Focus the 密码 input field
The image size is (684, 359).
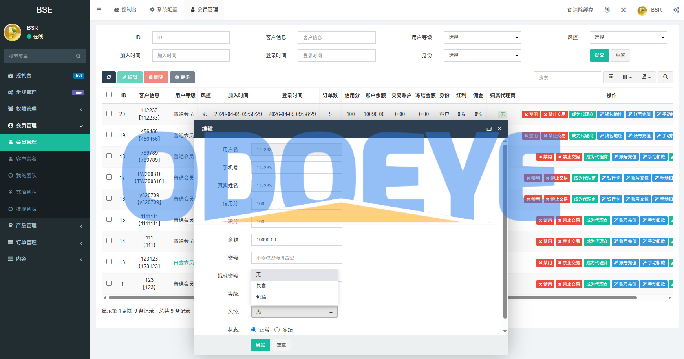point(296,258)
